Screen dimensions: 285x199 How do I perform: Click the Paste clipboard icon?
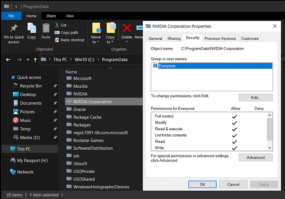coord(46,28)
